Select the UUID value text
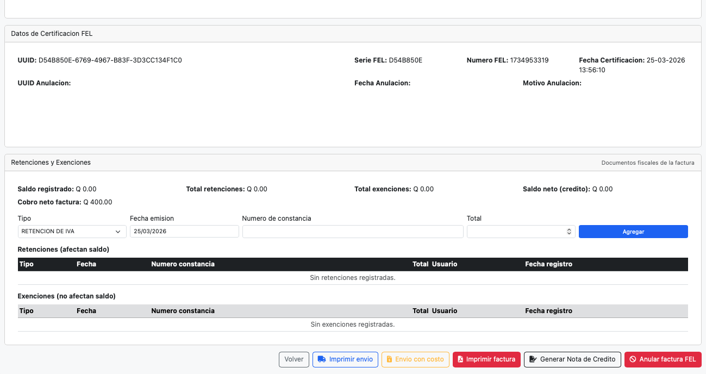The width and height of the screenshot is (706, 374). click(x=110, y=60)
